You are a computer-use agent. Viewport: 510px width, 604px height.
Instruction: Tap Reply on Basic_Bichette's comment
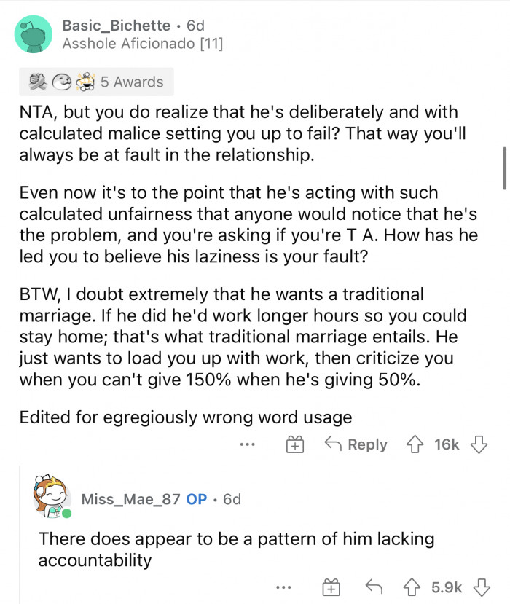click(x=367, y=444)
